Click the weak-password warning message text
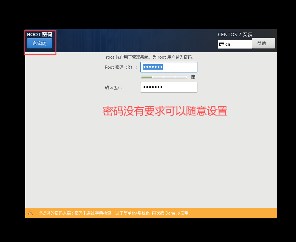This screenshot has width=296, height=242. (114, 213)
